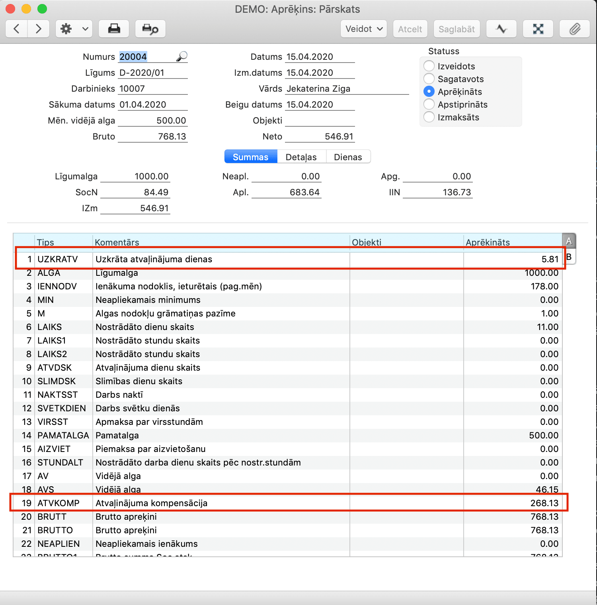Click the A column view flip
Image resolution: width=597 pixels, height=605 pixels.
coord(569,241)
